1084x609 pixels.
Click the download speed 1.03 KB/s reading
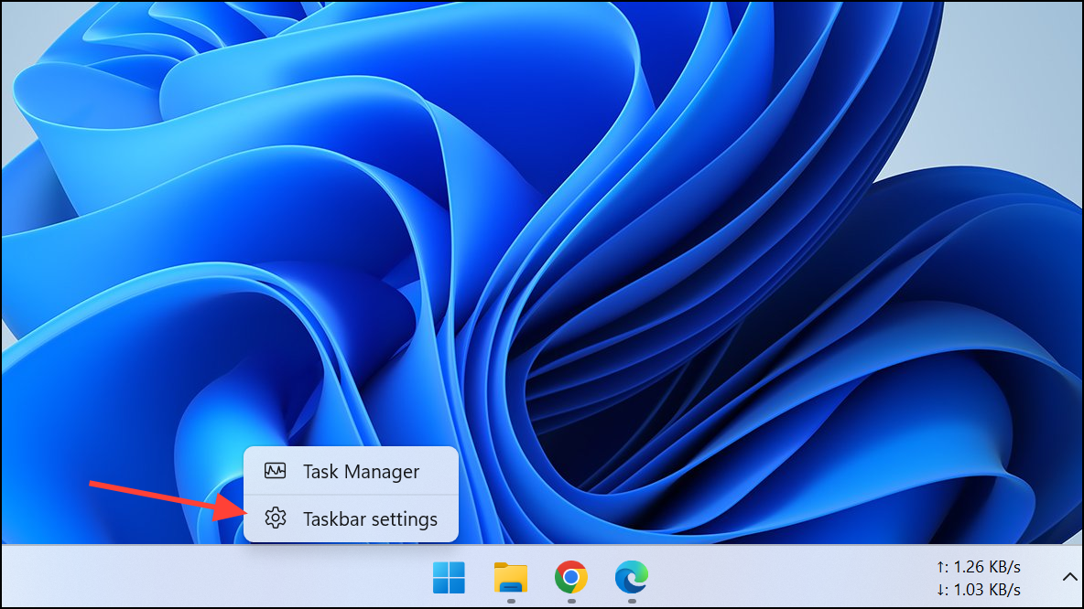[x=978, y=590]
